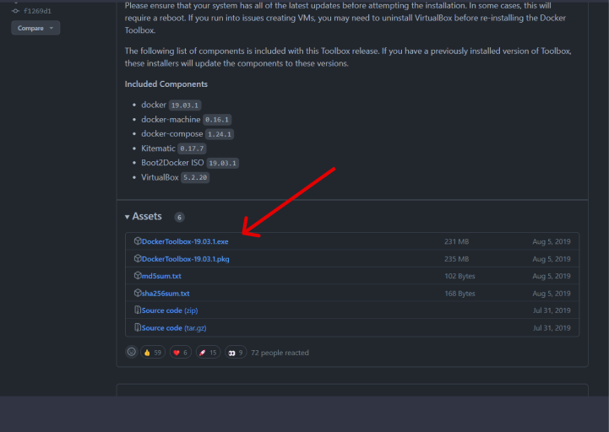Viewport: 609px width, 432px height.
Task: Toggle heart reaction with 6
Action: (x=181, y=353)
